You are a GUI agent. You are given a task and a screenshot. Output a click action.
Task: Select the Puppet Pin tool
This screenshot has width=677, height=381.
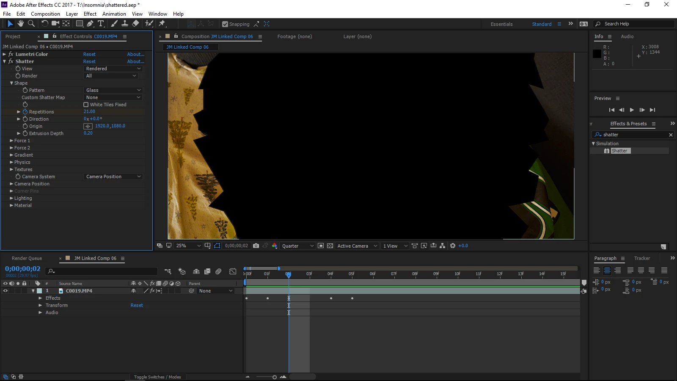tap(162, 24)
